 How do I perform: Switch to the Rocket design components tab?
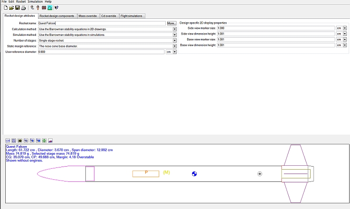(x=56, y=16)
